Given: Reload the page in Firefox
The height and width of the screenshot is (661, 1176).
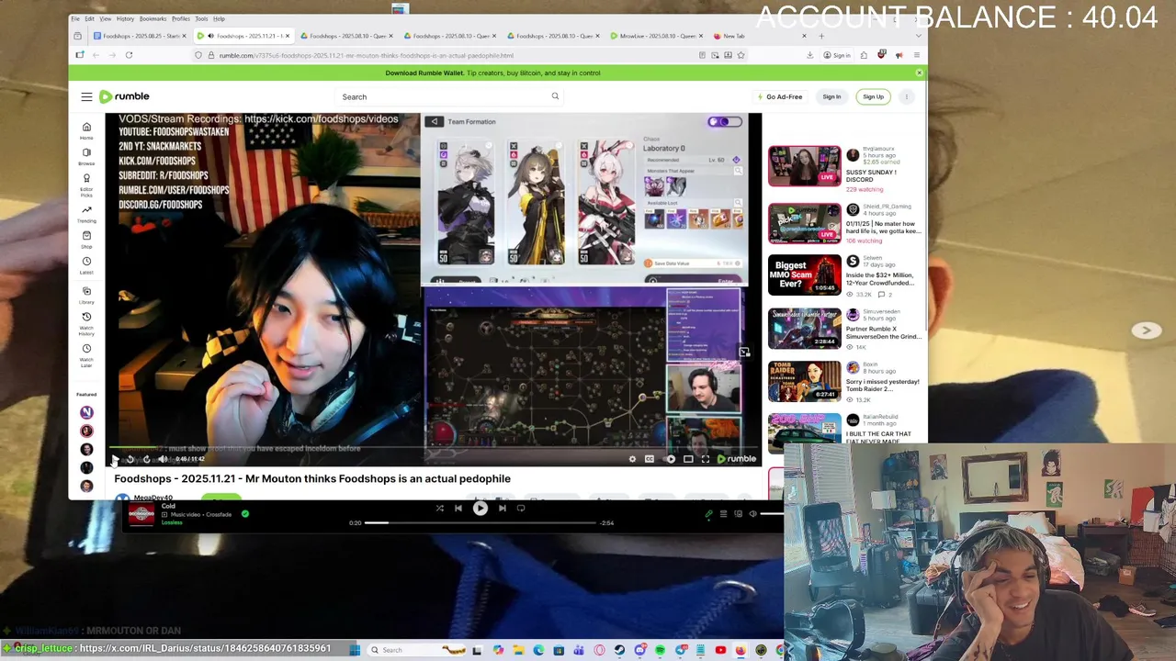Looking at the screenshot, I should pos(129,55).
